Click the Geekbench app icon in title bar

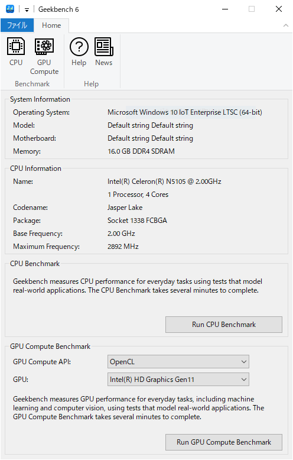coord(10,9)
